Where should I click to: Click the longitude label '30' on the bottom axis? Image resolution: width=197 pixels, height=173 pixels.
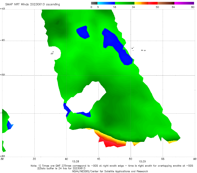[x=2, y=159]
